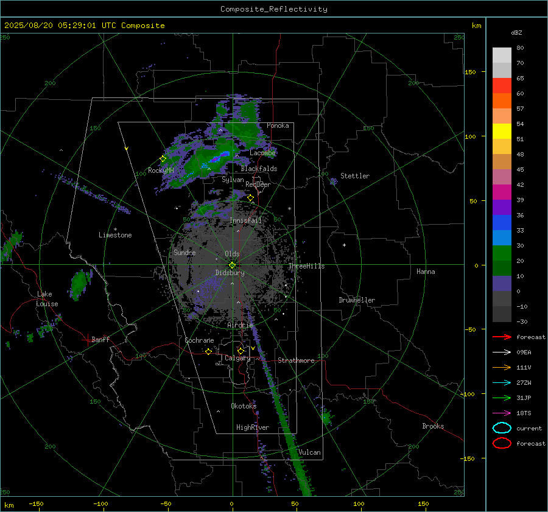Click the -100 tick on bottom axis
The image size is (548, 512).
[100, 503]
